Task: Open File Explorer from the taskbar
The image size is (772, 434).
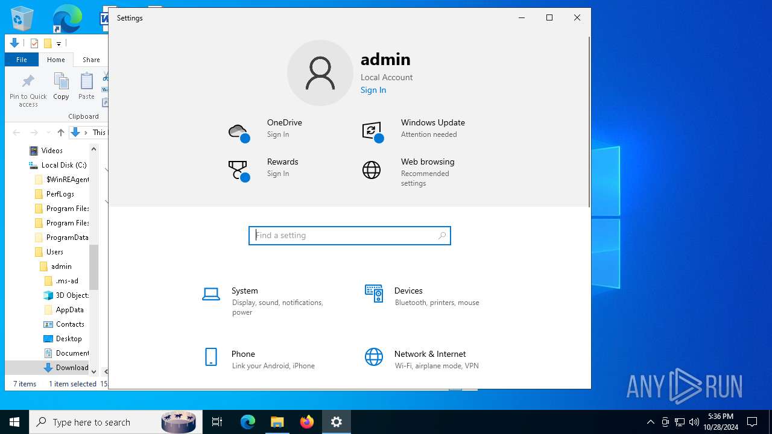Action: [277, 422]
